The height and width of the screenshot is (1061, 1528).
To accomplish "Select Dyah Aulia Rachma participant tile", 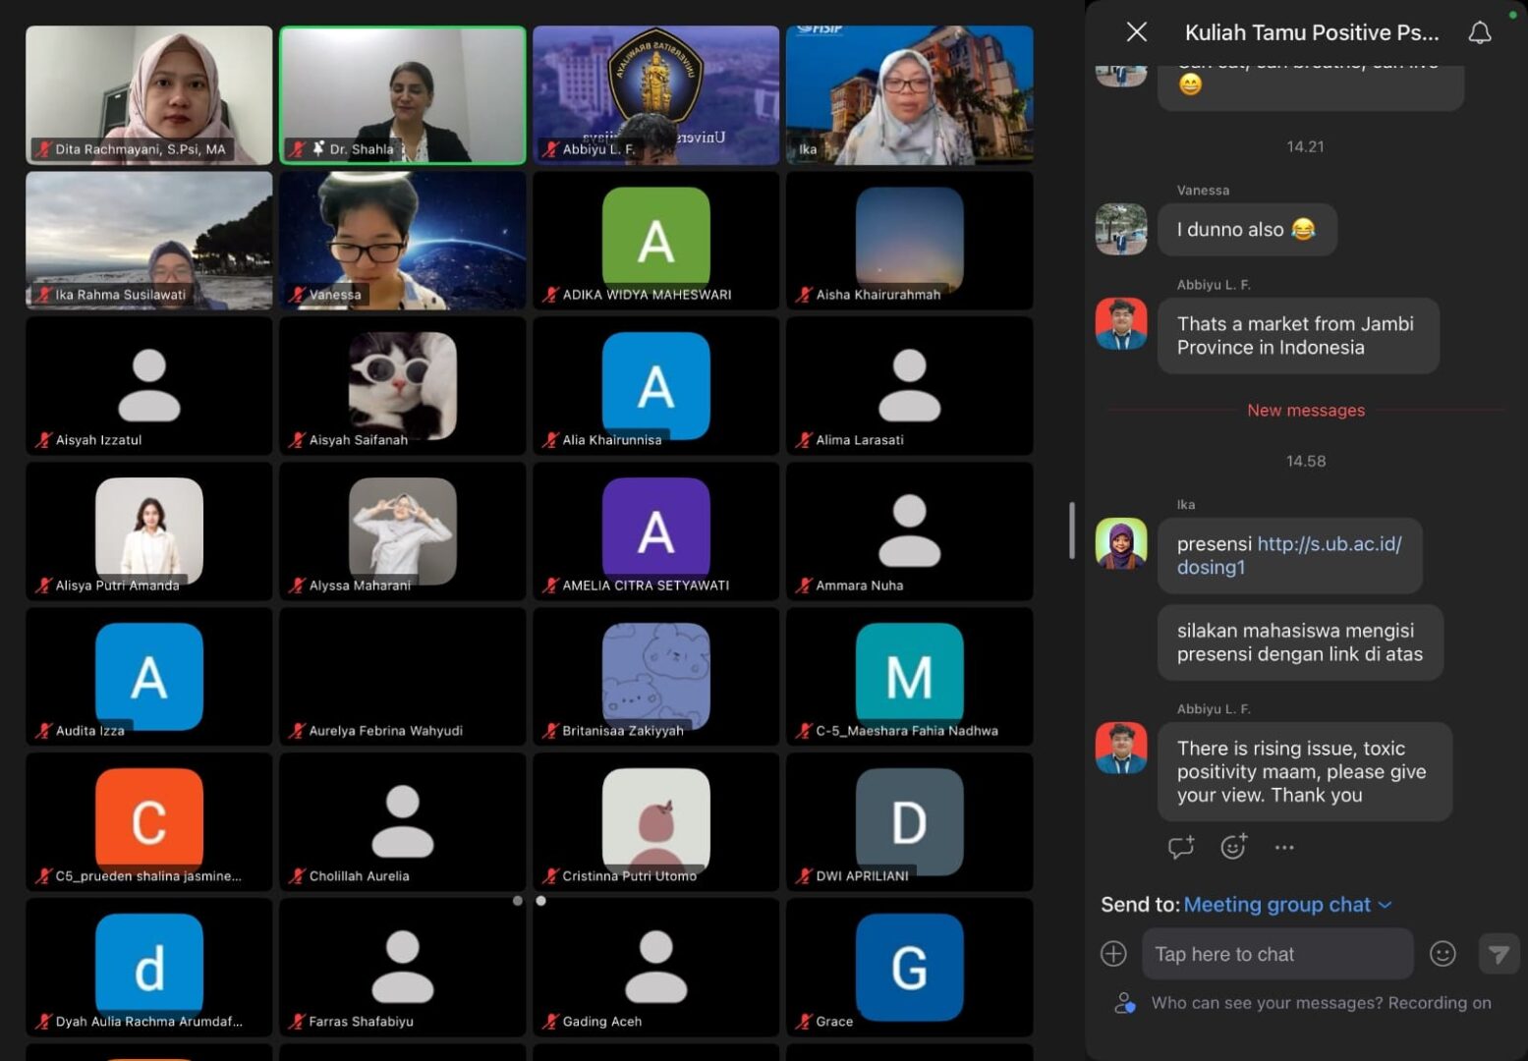I will pos(149,968).
